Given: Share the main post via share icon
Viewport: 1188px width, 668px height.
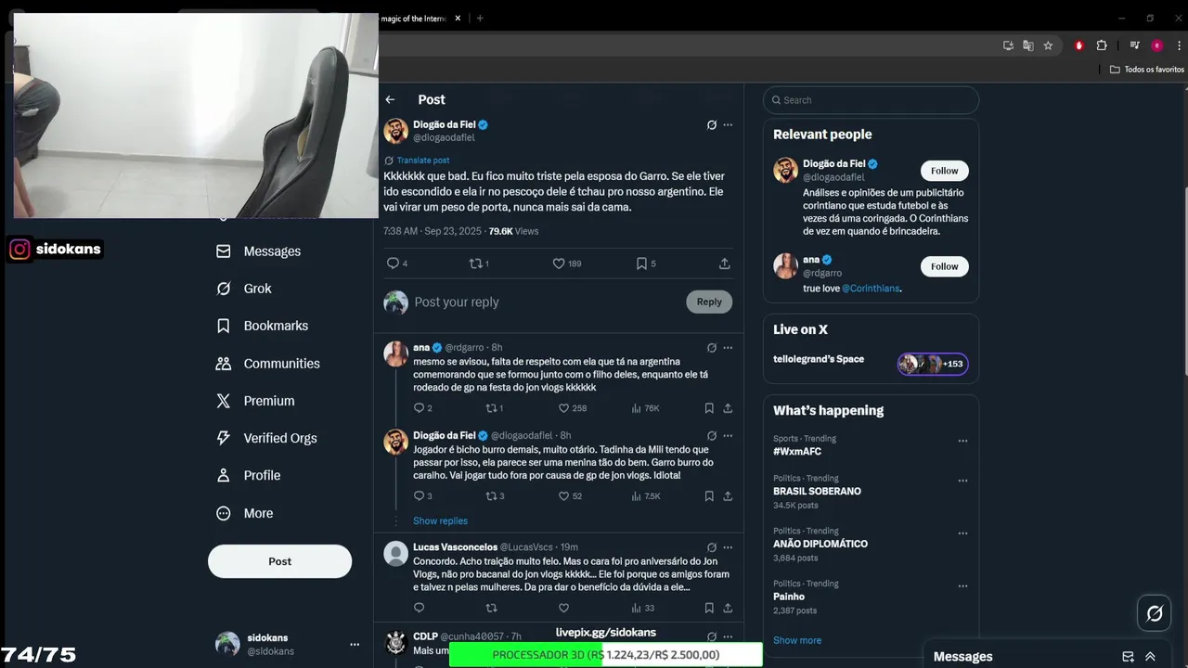Looking at the screenshot, I should click(724, 263).
